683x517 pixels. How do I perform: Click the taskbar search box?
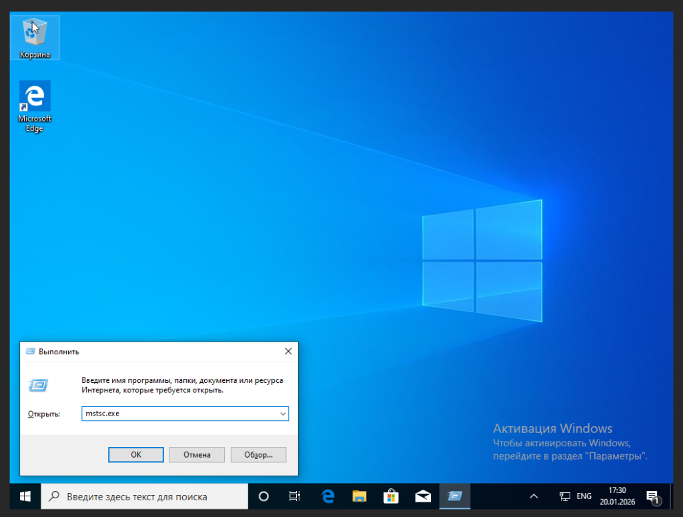pos(145,496)
